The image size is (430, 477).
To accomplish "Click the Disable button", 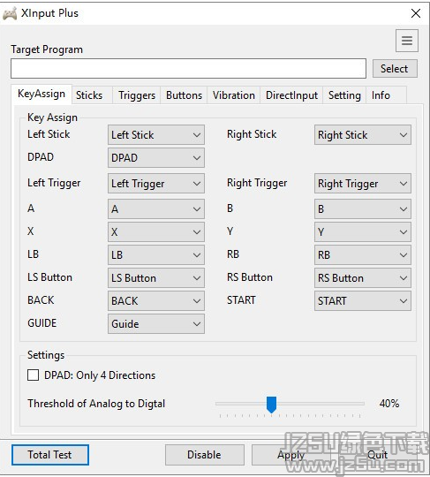I will coord(204,455).
